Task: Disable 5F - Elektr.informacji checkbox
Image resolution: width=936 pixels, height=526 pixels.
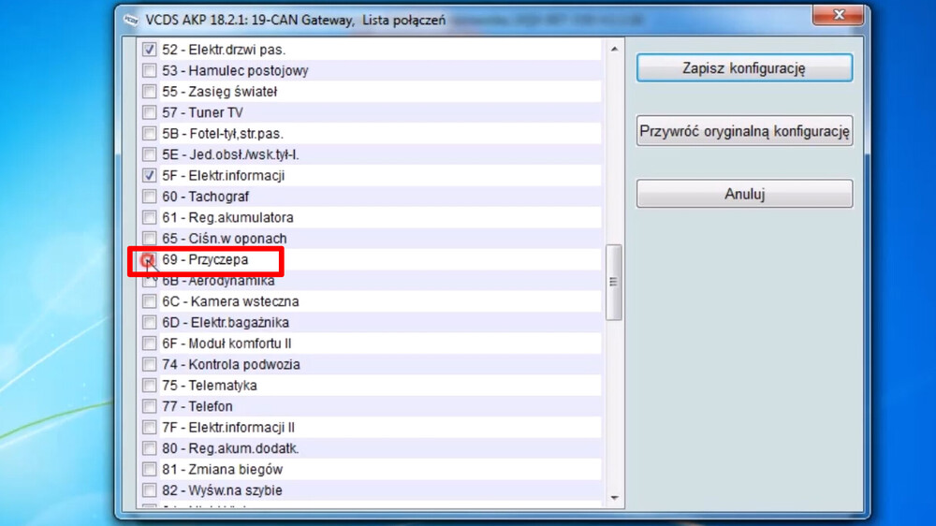Action: pos(149,176)
